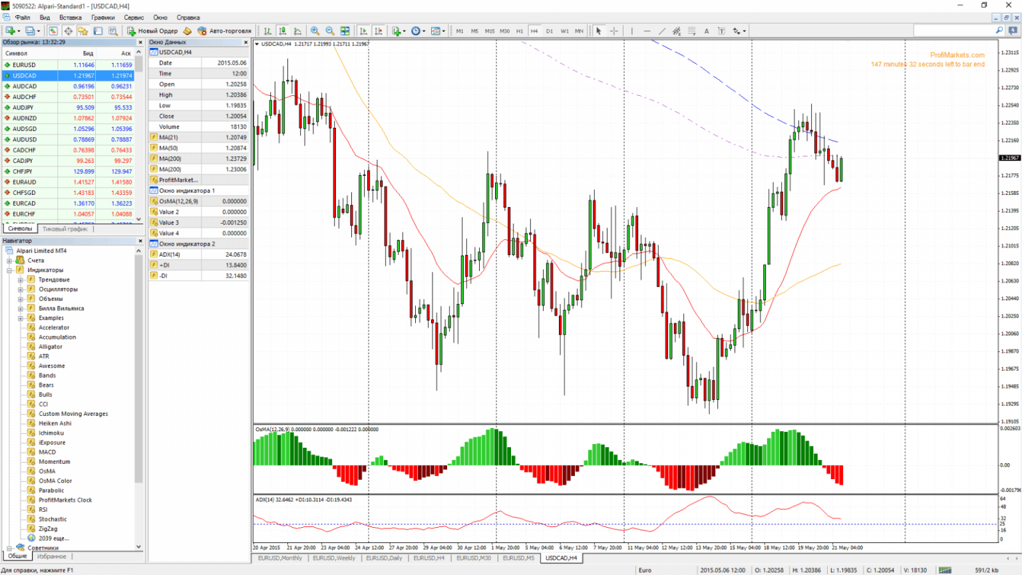Open the Файл menu
This screenshot has height=575, width=1022.
[x=22, y=17]
